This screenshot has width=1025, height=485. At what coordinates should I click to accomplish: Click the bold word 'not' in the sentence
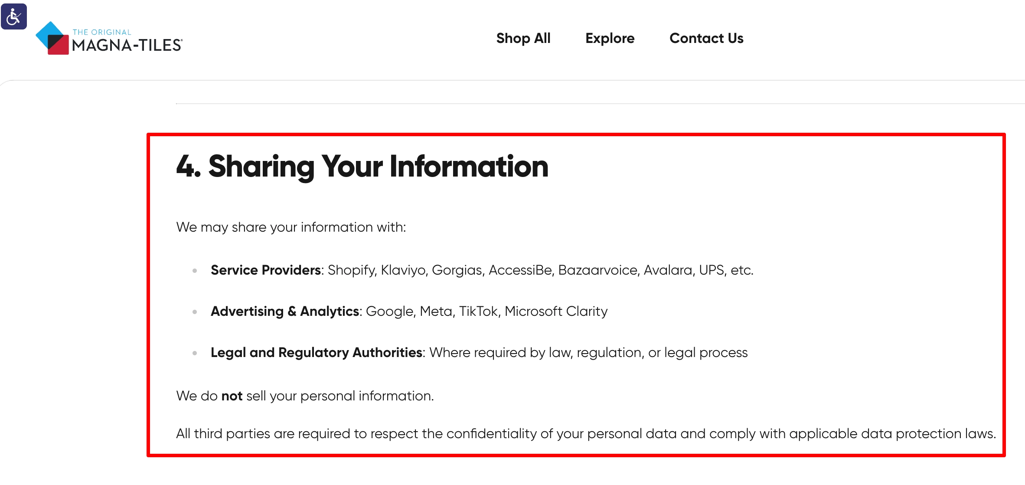232,396
